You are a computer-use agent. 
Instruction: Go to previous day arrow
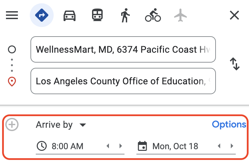[219, 146]
